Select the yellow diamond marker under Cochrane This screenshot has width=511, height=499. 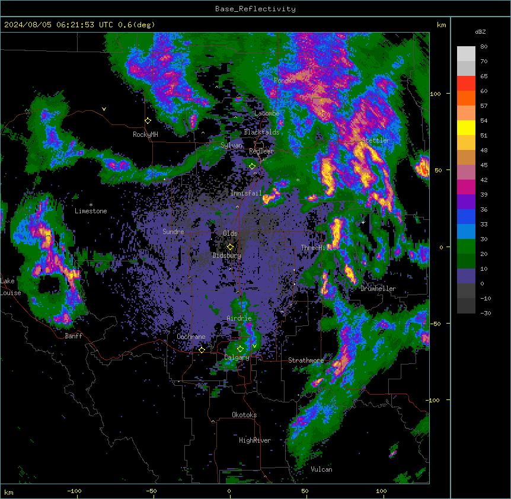[202, 350]
